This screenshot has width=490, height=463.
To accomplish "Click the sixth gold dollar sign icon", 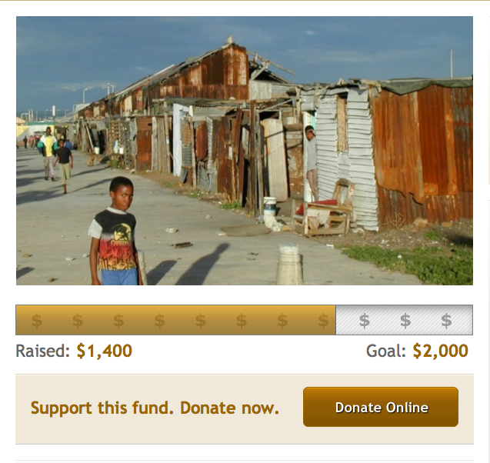I will click(x=242, y=321).
